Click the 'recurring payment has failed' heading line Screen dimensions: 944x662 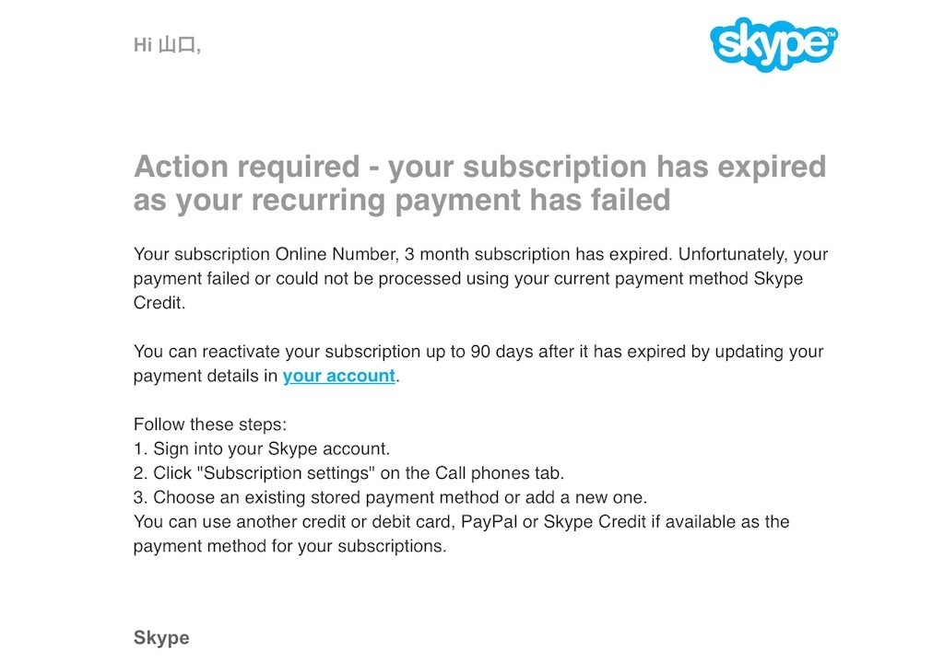[402, 200]
